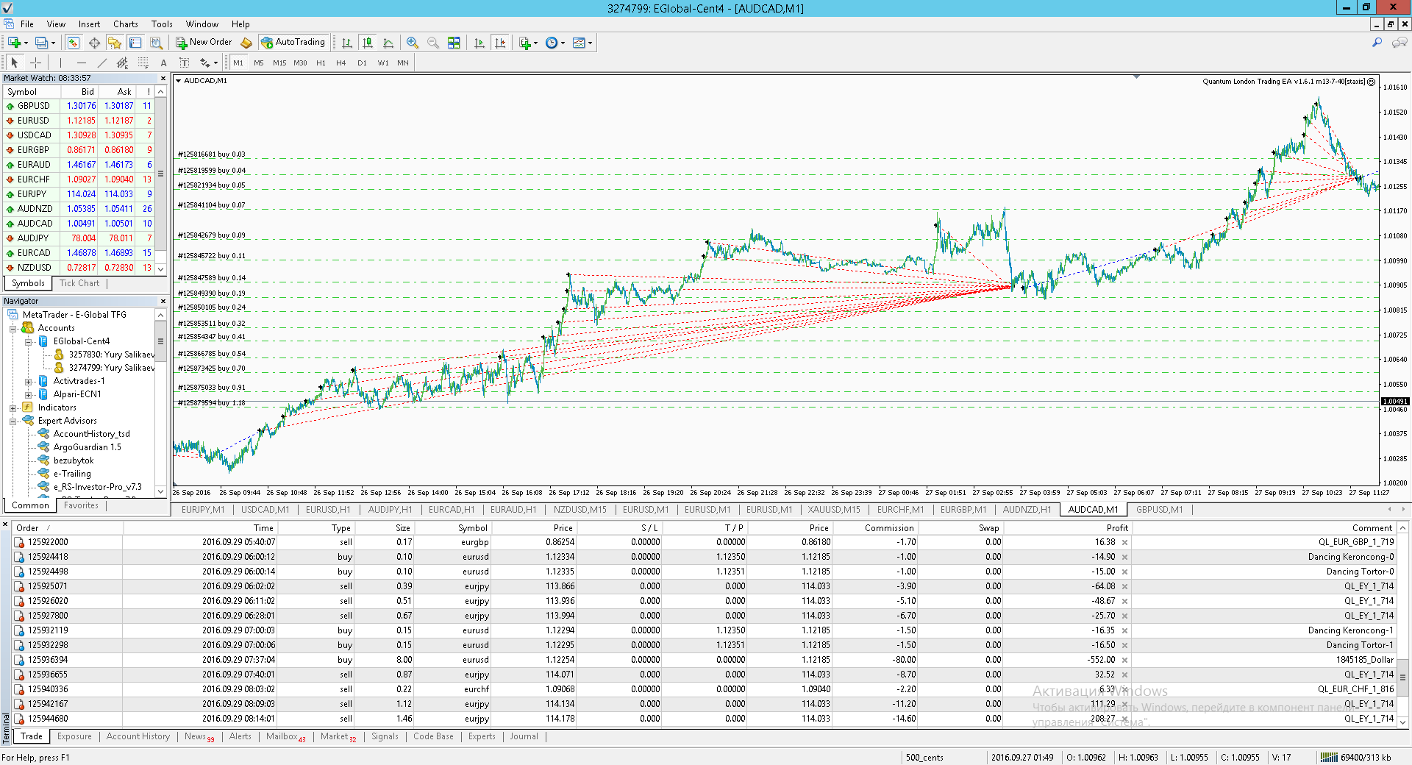Open a new chart window
The width and height of the screenshot is (1412, 765).
click(x=14, y=43)
